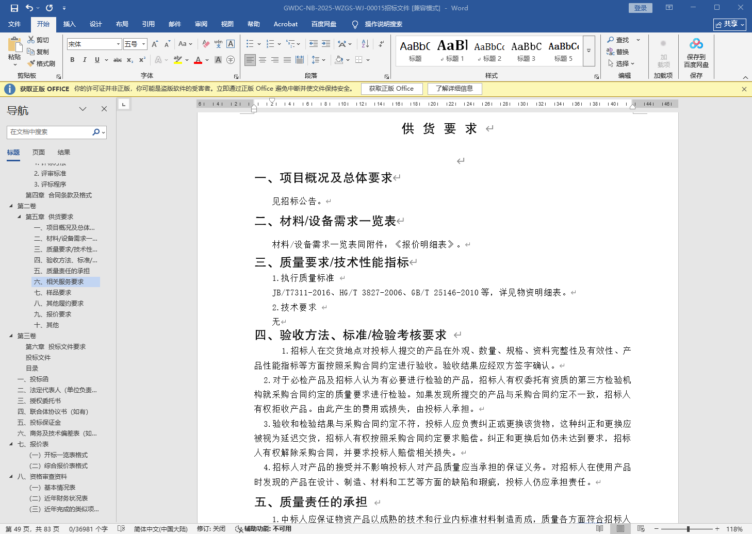Viewport: 752px width, 534px height.
Task: Click the shading paint bucket icon
Action: [x=339, y=60]
